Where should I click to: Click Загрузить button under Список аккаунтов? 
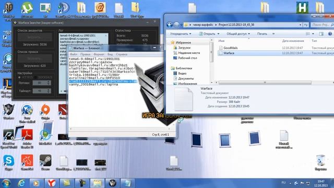[35, 37]
